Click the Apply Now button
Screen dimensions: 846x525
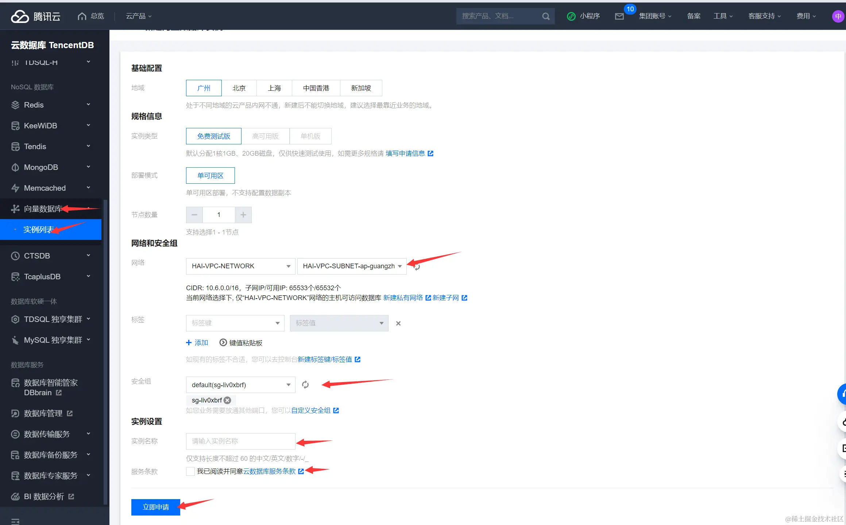click(x=155, y=507)
